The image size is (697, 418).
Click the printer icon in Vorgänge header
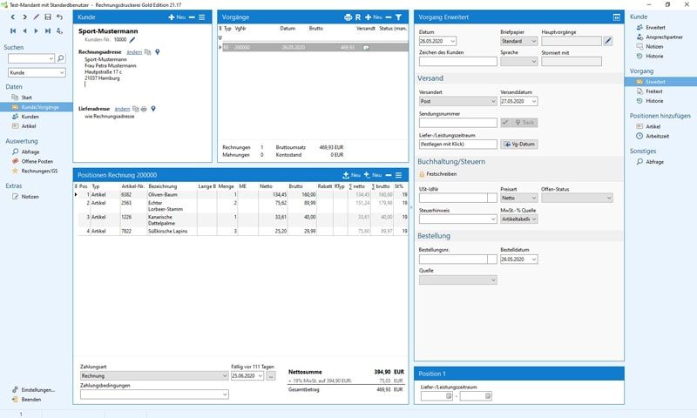tap(348, 17)
